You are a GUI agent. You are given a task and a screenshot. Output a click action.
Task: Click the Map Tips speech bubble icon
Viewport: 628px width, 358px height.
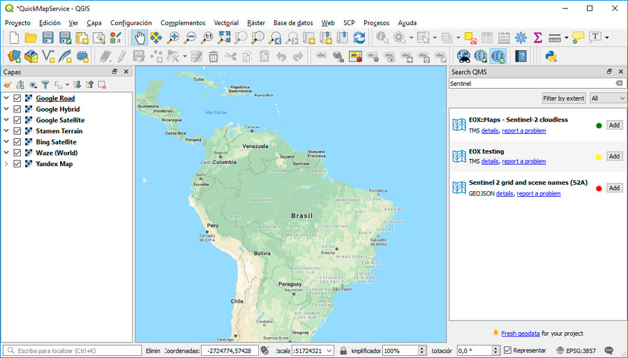pyautogui.click(x=578, y=38)
